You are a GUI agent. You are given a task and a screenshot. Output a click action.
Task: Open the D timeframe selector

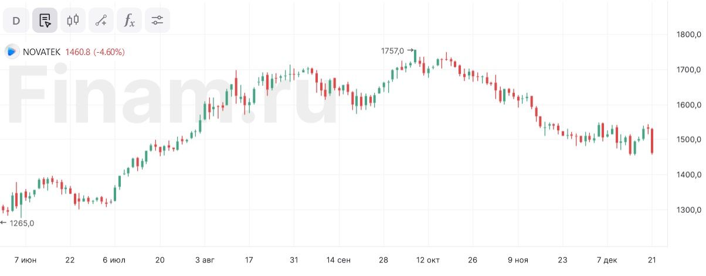coord(16,21)
